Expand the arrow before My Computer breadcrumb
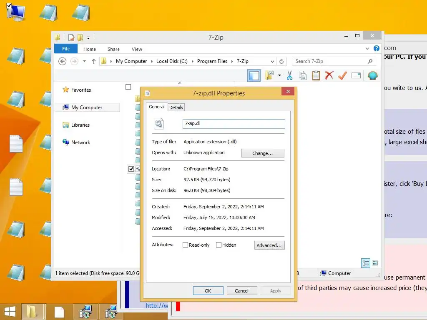 [x=111, y=62]
